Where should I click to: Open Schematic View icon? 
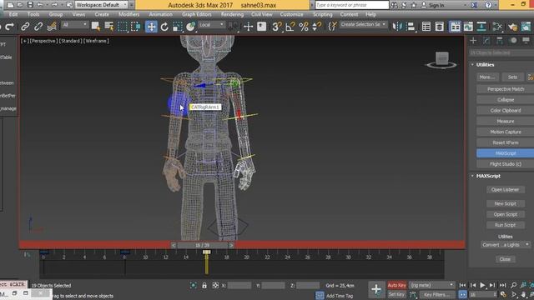[x=481, y=27]
